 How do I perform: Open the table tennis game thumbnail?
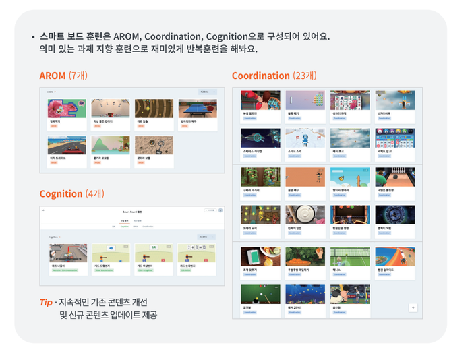pos(197,108)
